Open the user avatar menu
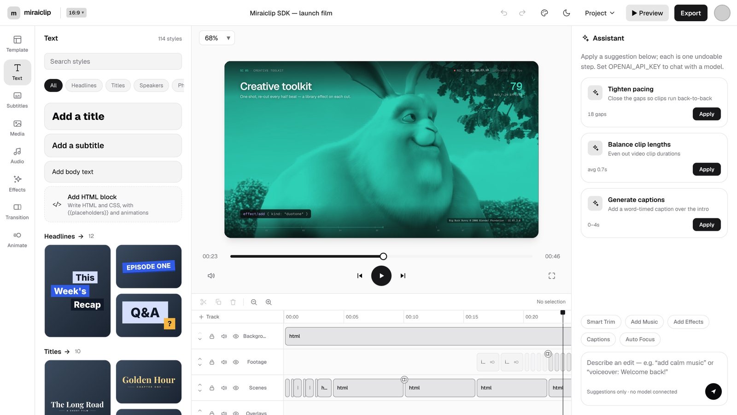 point(722,13)
